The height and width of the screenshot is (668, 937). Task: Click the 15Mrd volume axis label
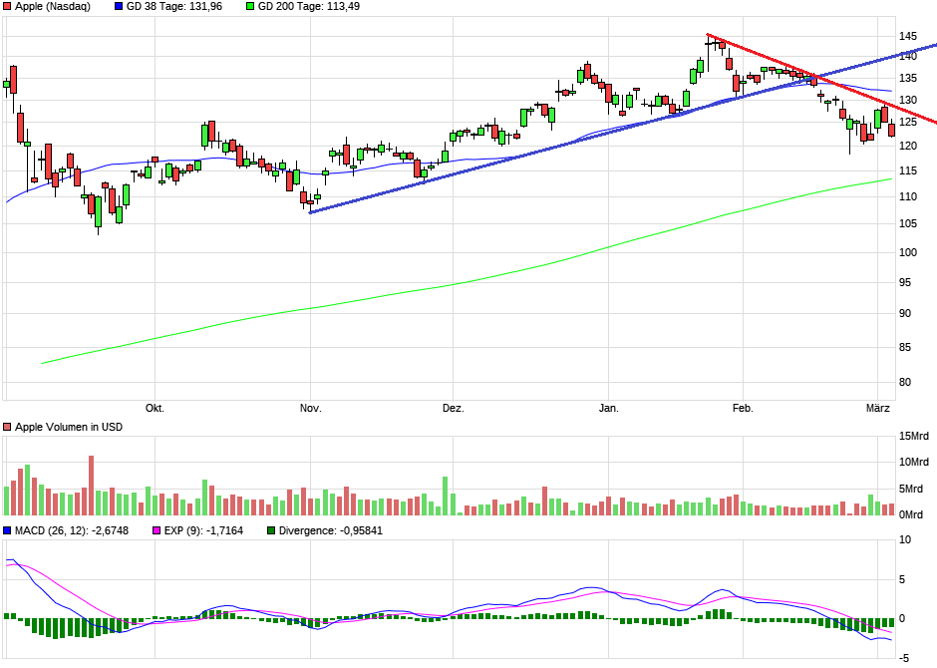point(914,436)
